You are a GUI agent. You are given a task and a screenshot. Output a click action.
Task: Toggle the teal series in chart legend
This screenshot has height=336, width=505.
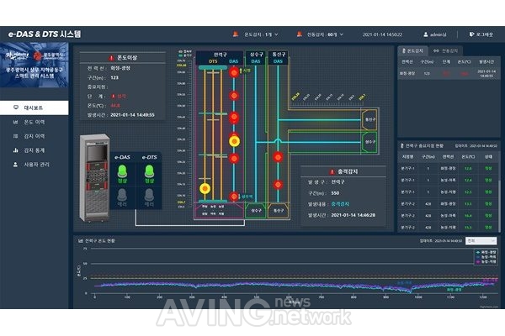(486, 252)
